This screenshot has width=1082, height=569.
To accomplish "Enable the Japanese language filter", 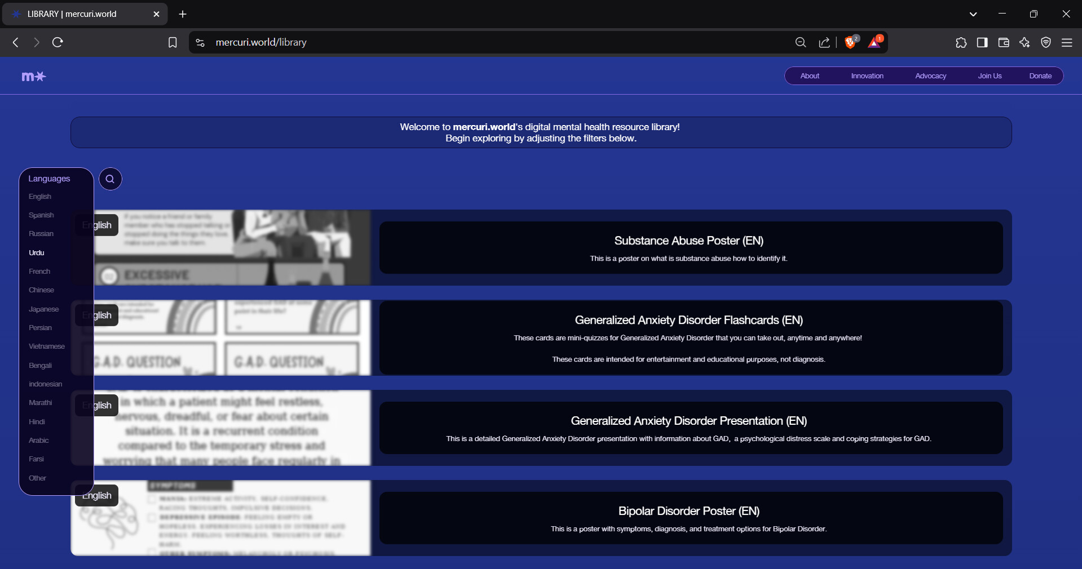I will (44, 309).
